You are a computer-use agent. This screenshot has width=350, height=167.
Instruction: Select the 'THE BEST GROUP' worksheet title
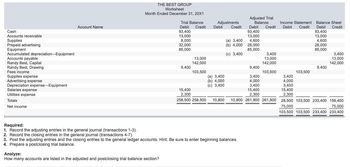click(x=174, y=5)
